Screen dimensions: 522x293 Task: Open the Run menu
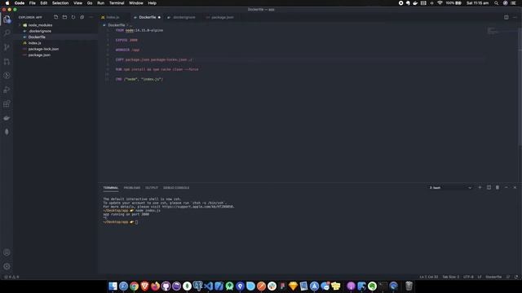pyautogui.click(x=100, y=3)
